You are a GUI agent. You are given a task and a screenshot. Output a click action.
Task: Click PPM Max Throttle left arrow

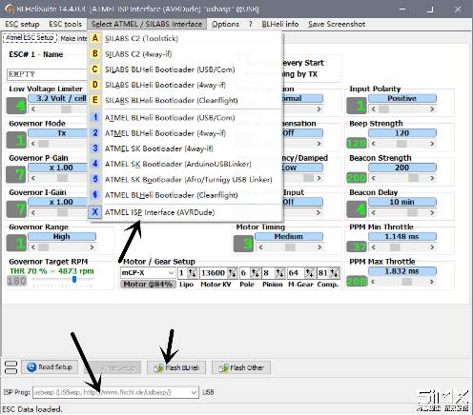coord(373,282)
